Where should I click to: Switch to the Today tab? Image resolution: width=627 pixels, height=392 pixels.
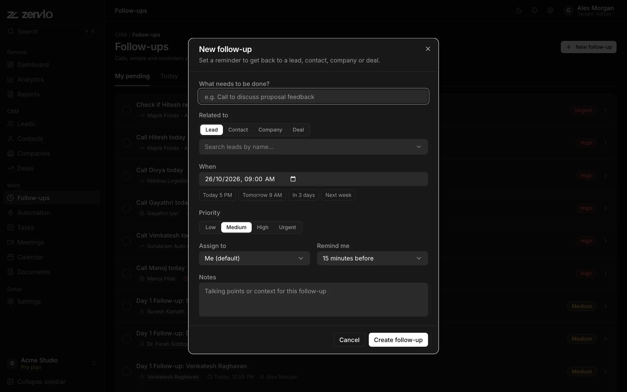[x=169, y=76]
